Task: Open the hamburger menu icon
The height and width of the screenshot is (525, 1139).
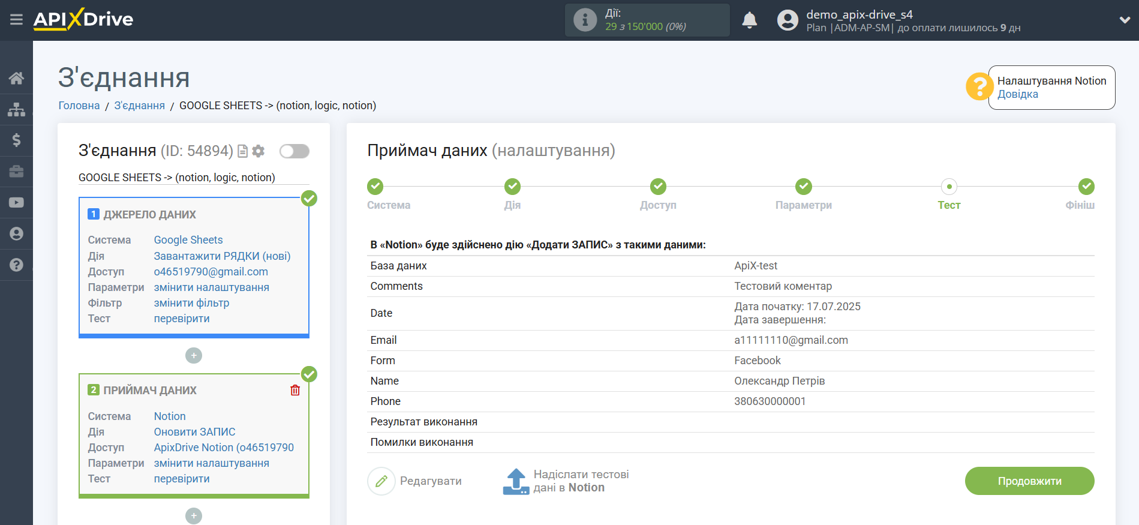Action: click(x=16, y=20)
